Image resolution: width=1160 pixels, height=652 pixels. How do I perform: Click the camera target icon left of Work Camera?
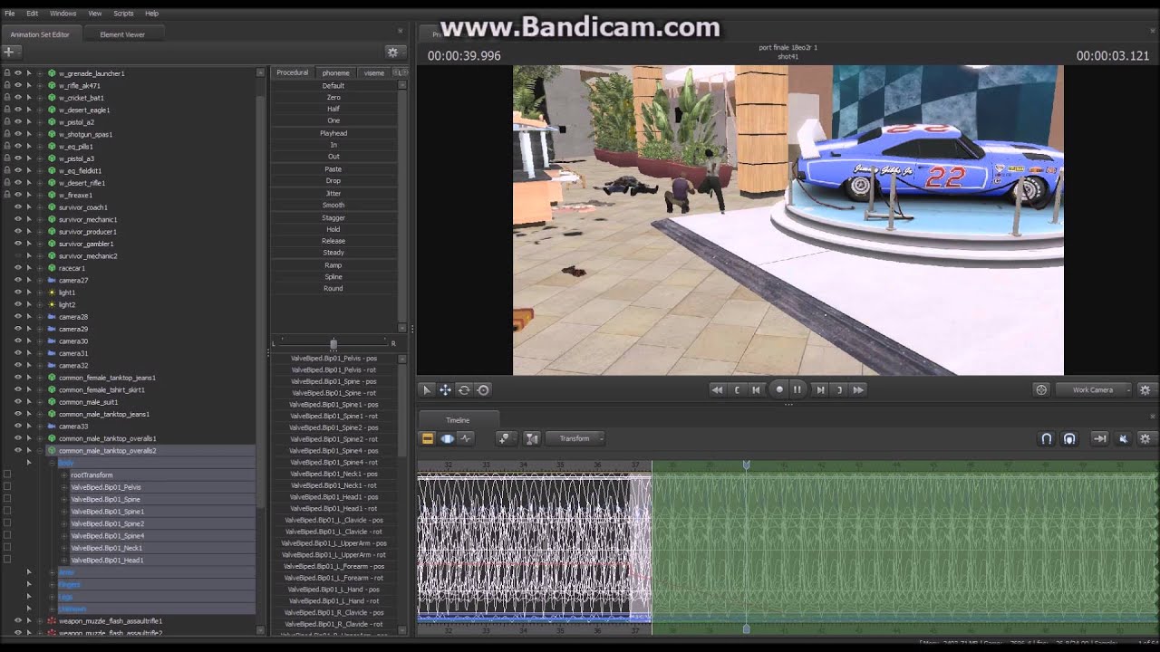pyautogui.click(x=1041, y=390)
